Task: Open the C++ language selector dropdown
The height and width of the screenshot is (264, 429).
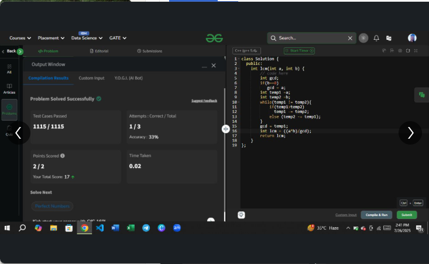Action: point(246,50)
